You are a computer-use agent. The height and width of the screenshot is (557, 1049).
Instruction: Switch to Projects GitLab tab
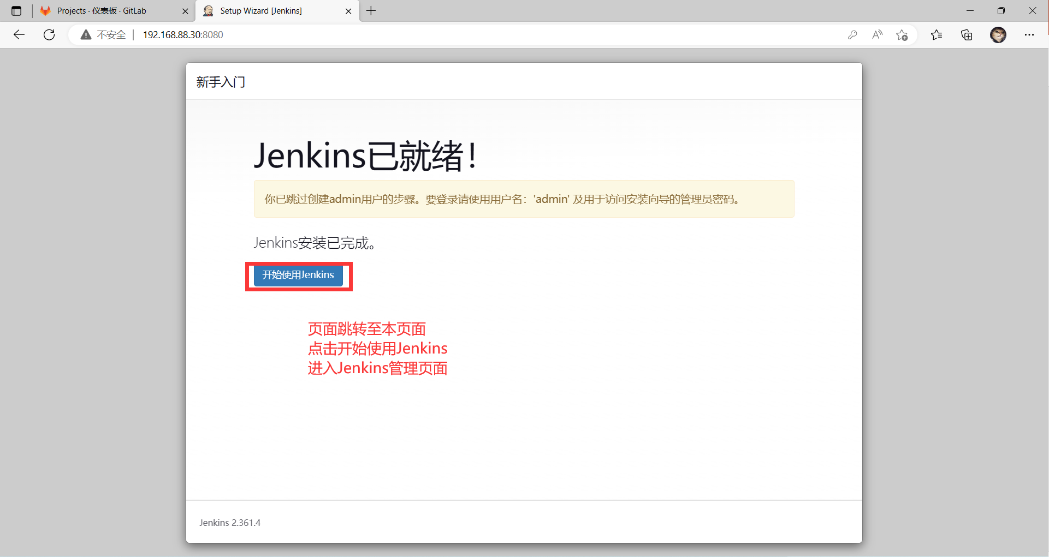coord(102,11)
